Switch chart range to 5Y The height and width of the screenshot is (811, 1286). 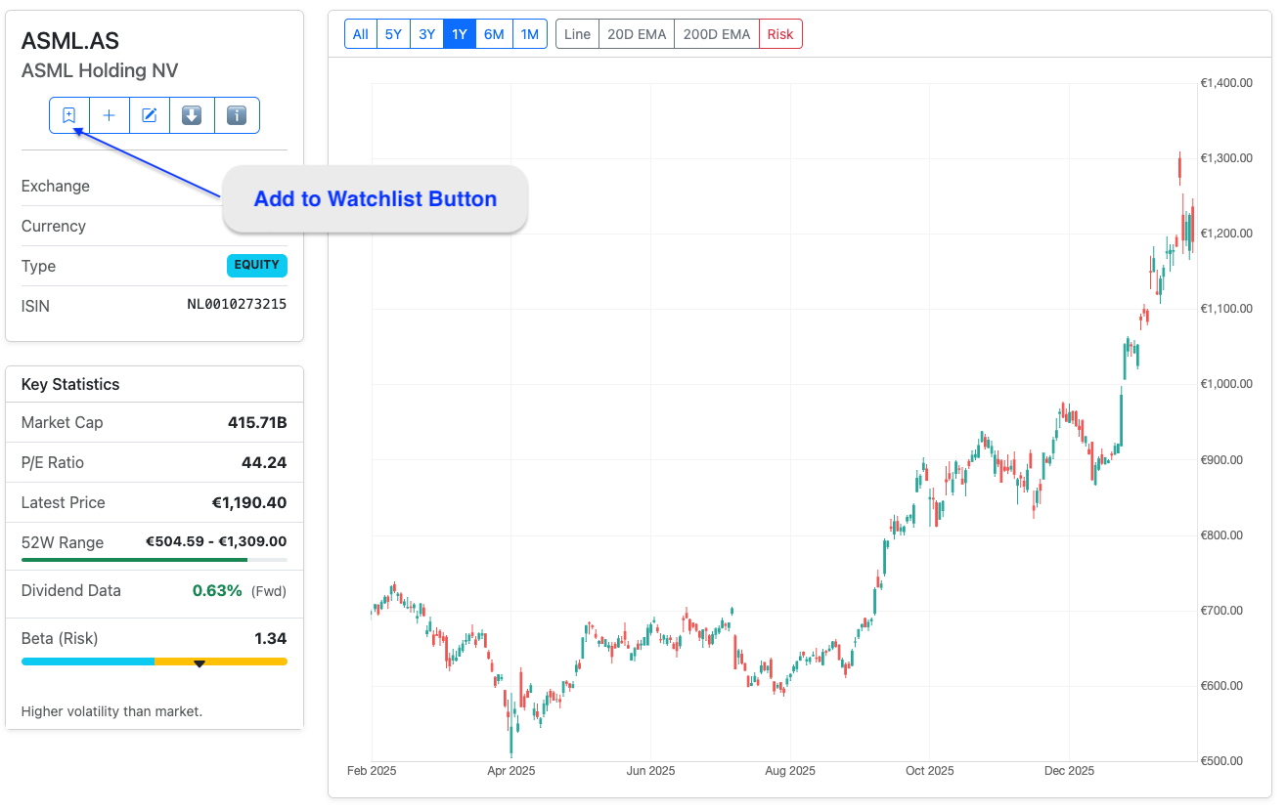pos(393,34)
